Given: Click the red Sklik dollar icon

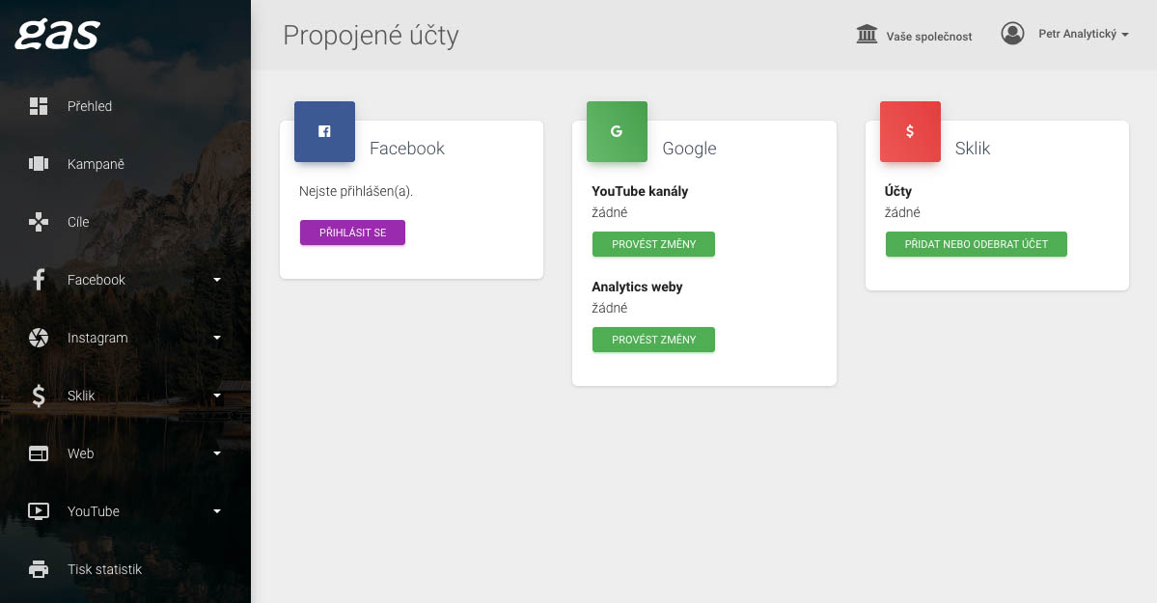Looking at the screenshot, I should coord(910,131).
